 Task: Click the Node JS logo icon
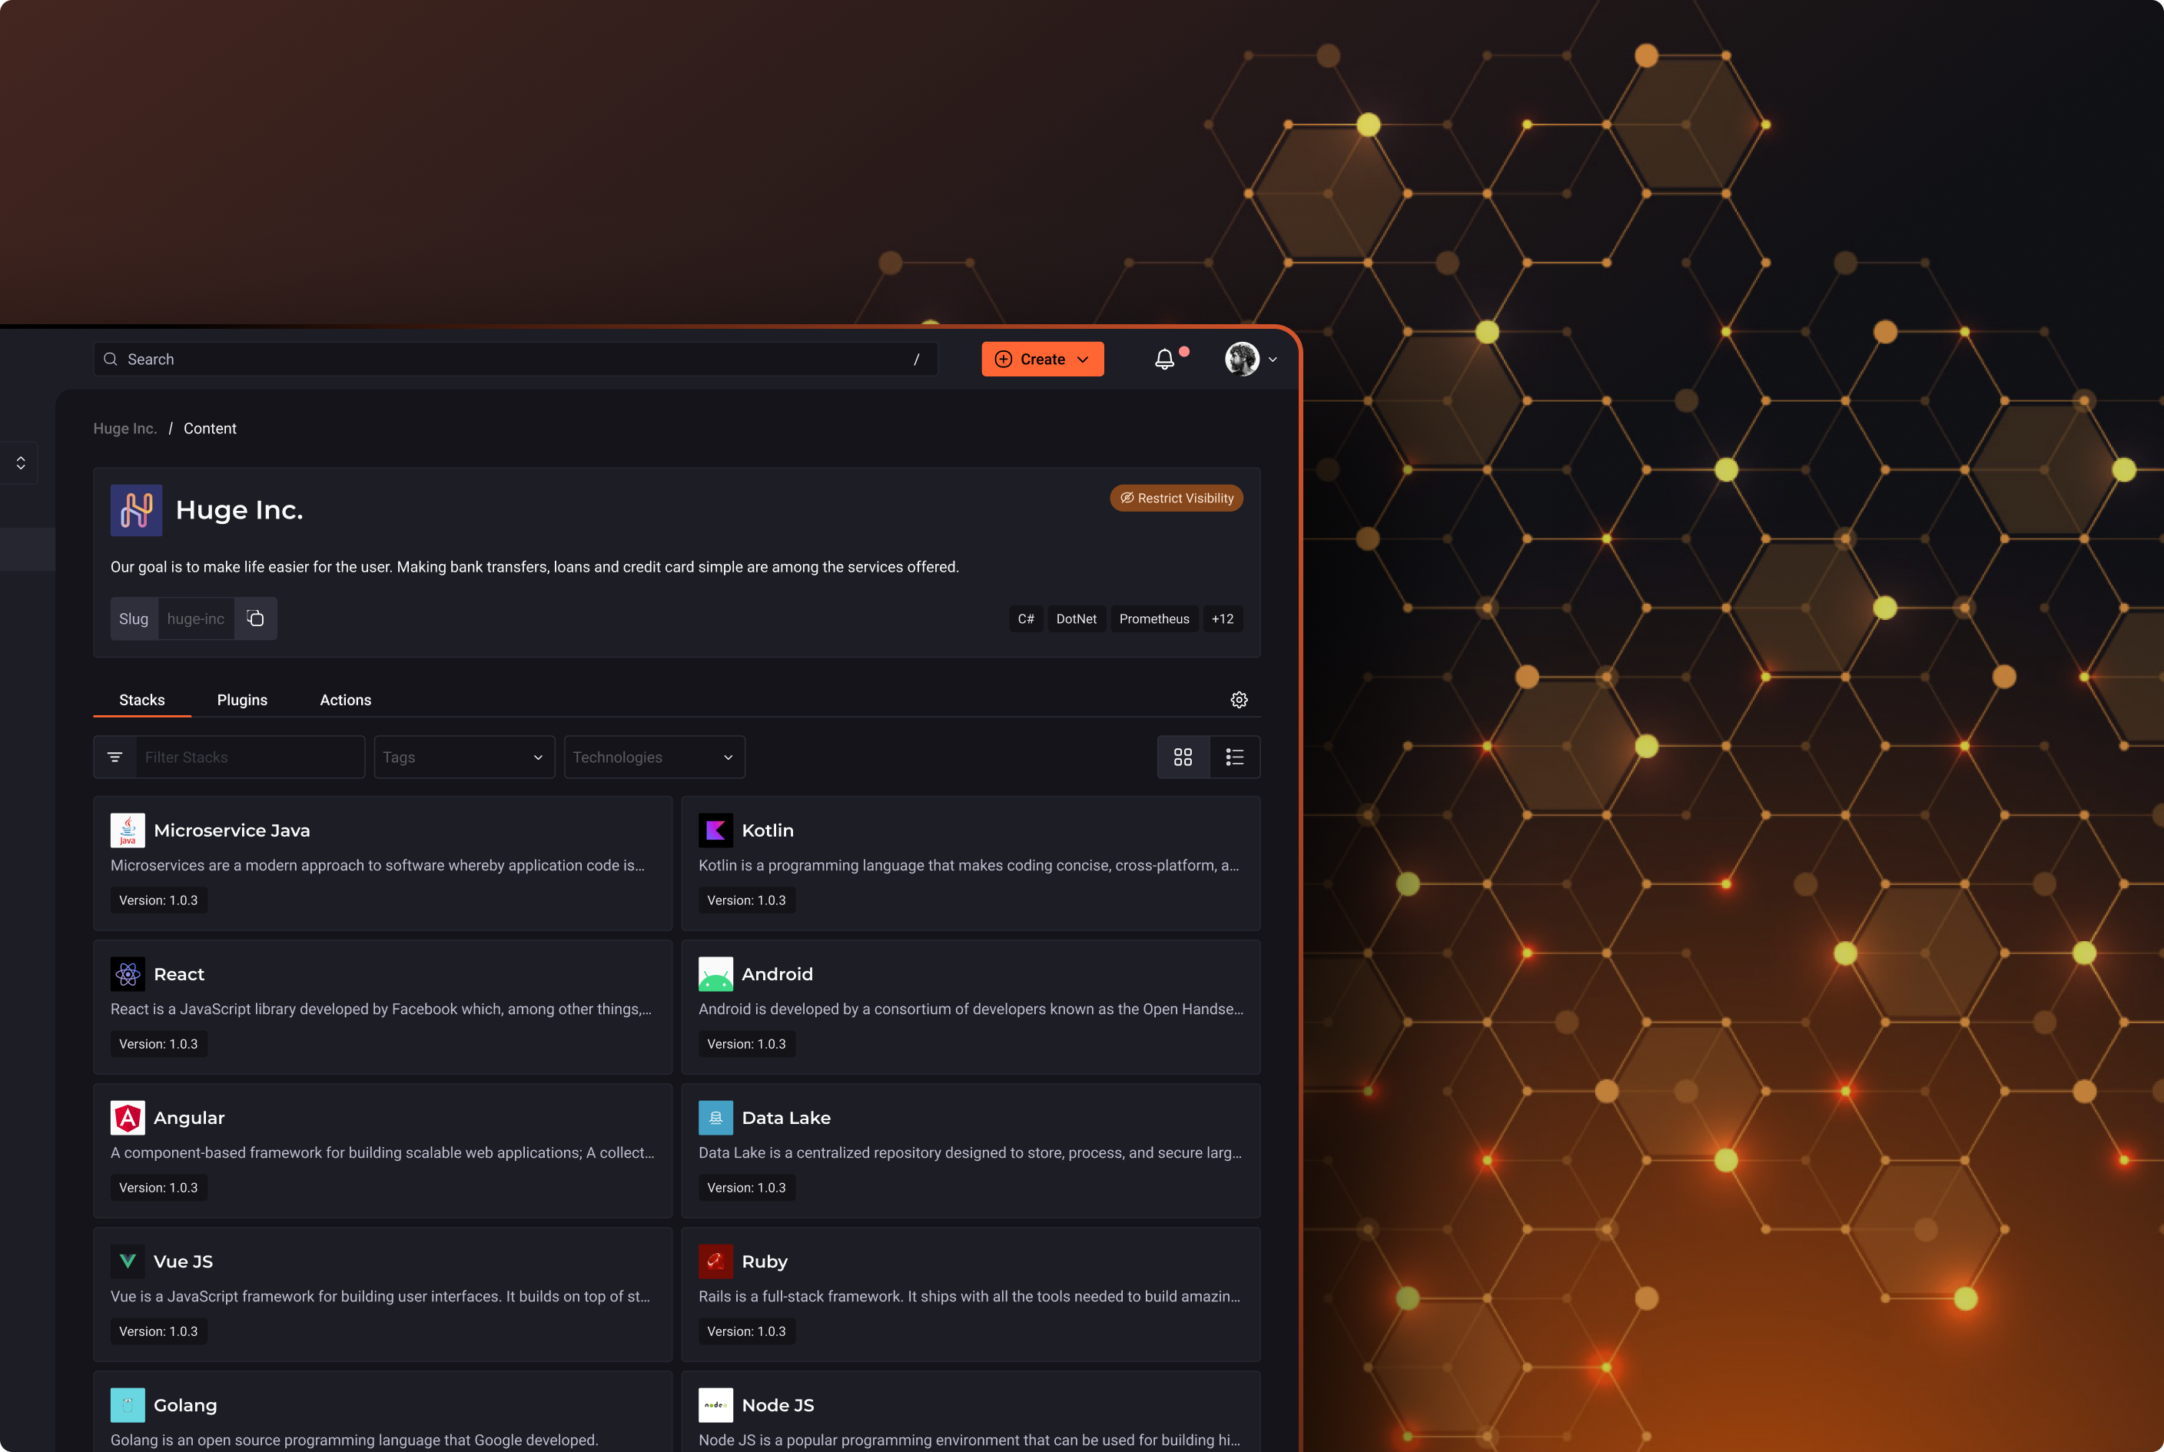[x=715, y=1405]
